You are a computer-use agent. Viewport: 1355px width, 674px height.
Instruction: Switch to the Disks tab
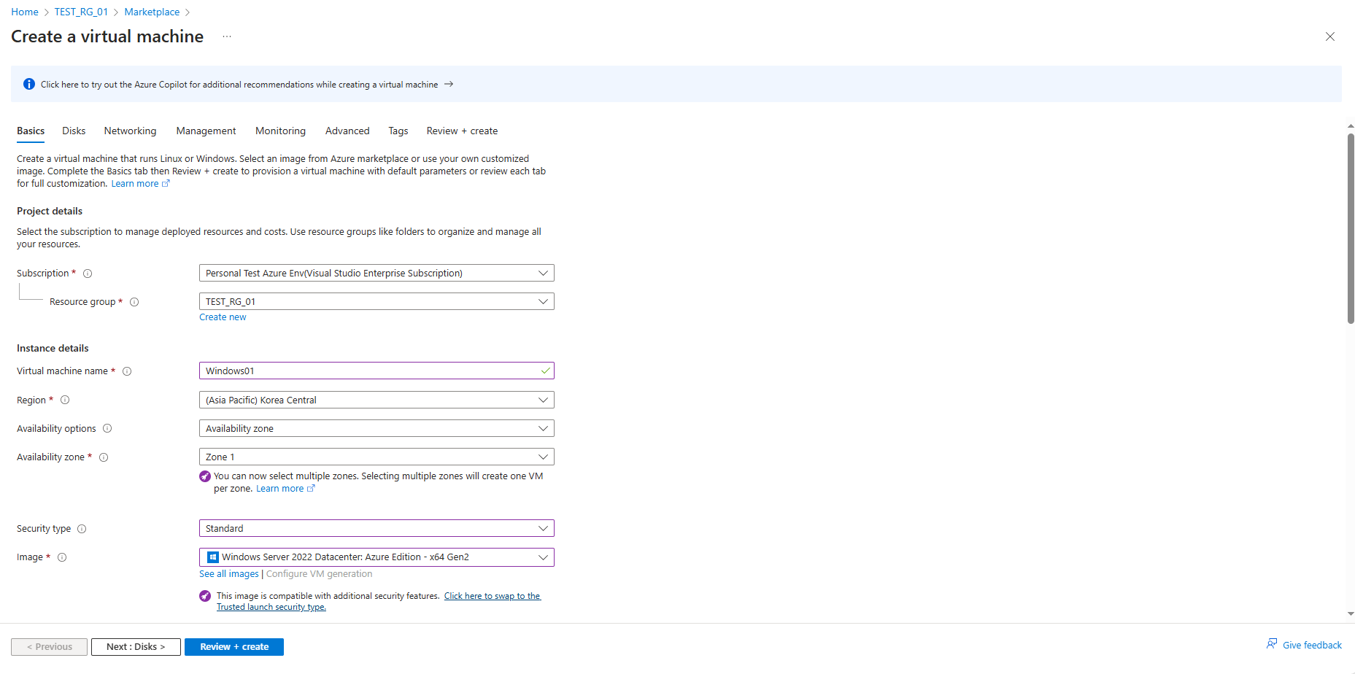tap(74, 131)
